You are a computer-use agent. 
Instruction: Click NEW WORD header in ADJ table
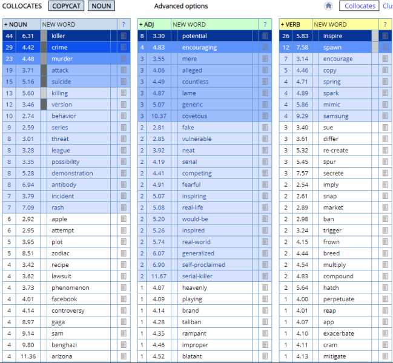pyautogui.click(x=189, y=25)
